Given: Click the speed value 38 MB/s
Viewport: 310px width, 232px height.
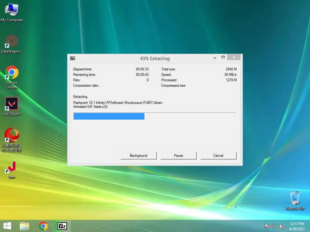Looking at the screenshot, I should [x=230, y=75].
